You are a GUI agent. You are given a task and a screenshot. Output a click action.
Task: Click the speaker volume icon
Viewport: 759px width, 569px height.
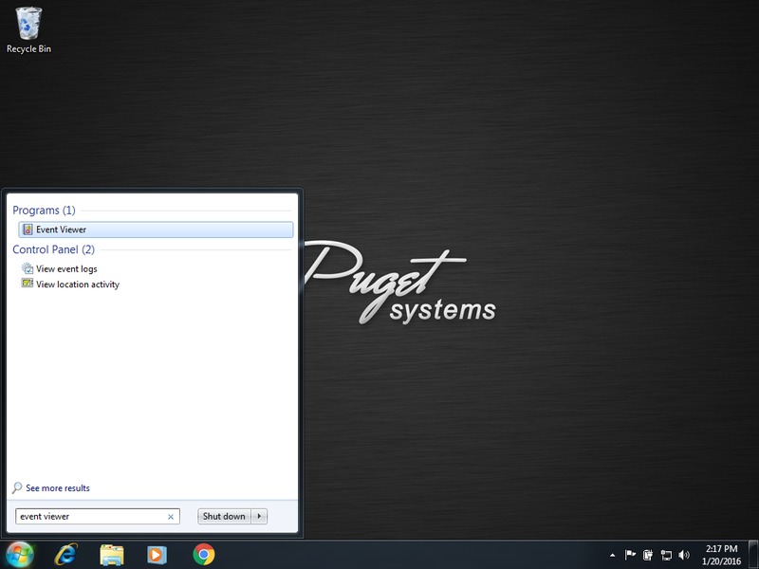click(684, 555)
